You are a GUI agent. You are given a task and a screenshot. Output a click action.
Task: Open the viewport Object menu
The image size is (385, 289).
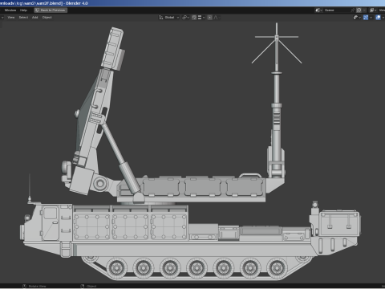click(x=47, y=18)
